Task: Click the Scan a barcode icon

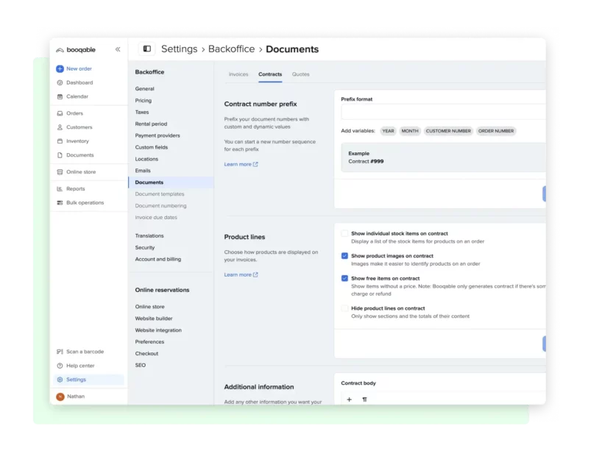Action: click(x=60, y=352)
